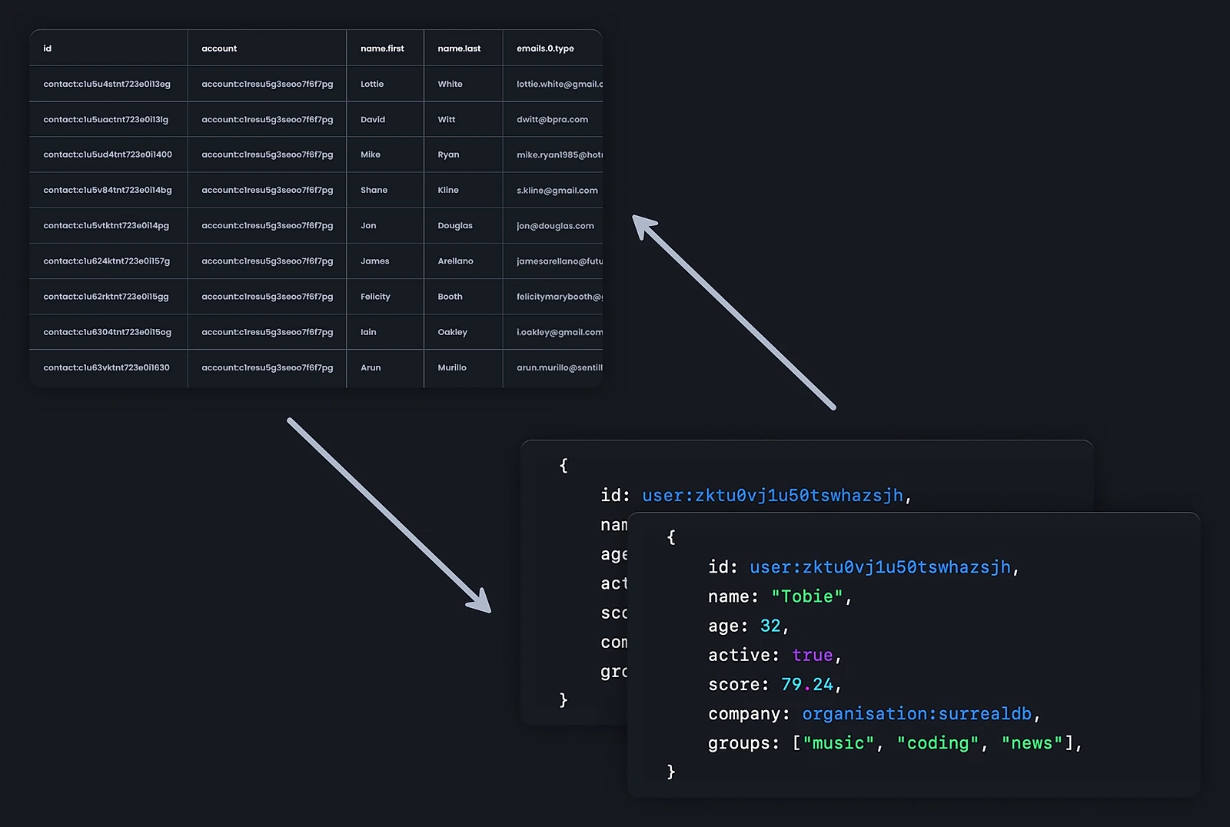The width and height of the screenshot is (1230, 827).
Task: Click the active value true
Action: tap(813, 655)
